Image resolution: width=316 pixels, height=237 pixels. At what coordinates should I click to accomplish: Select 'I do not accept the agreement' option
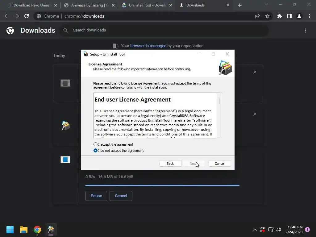coord(96,151)
